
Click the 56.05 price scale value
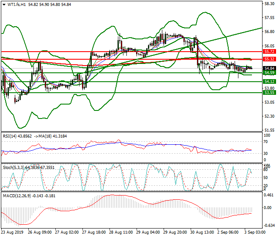click(x=269, y=46)
